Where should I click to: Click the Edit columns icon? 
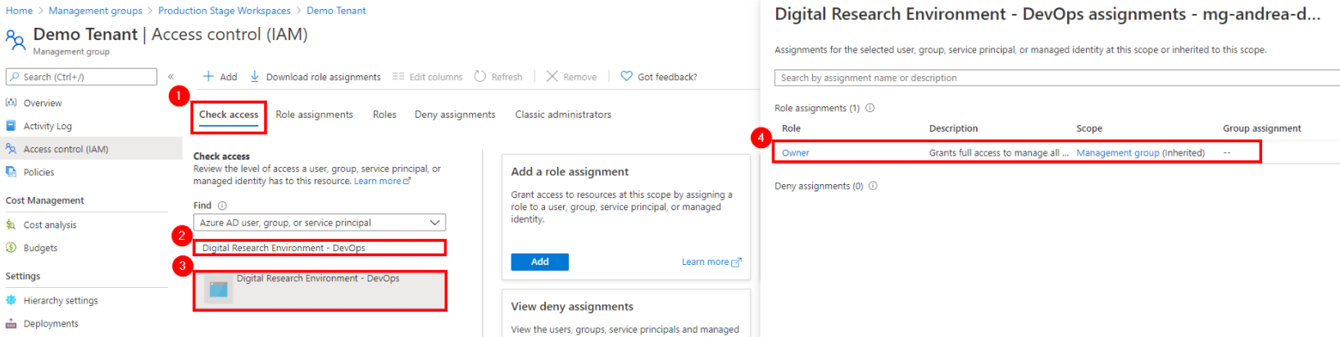click(398, 76)
